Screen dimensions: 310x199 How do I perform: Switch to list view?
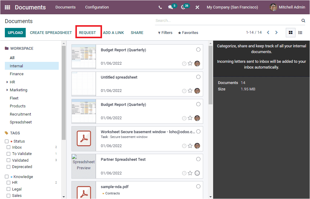[x=300, y=32]
